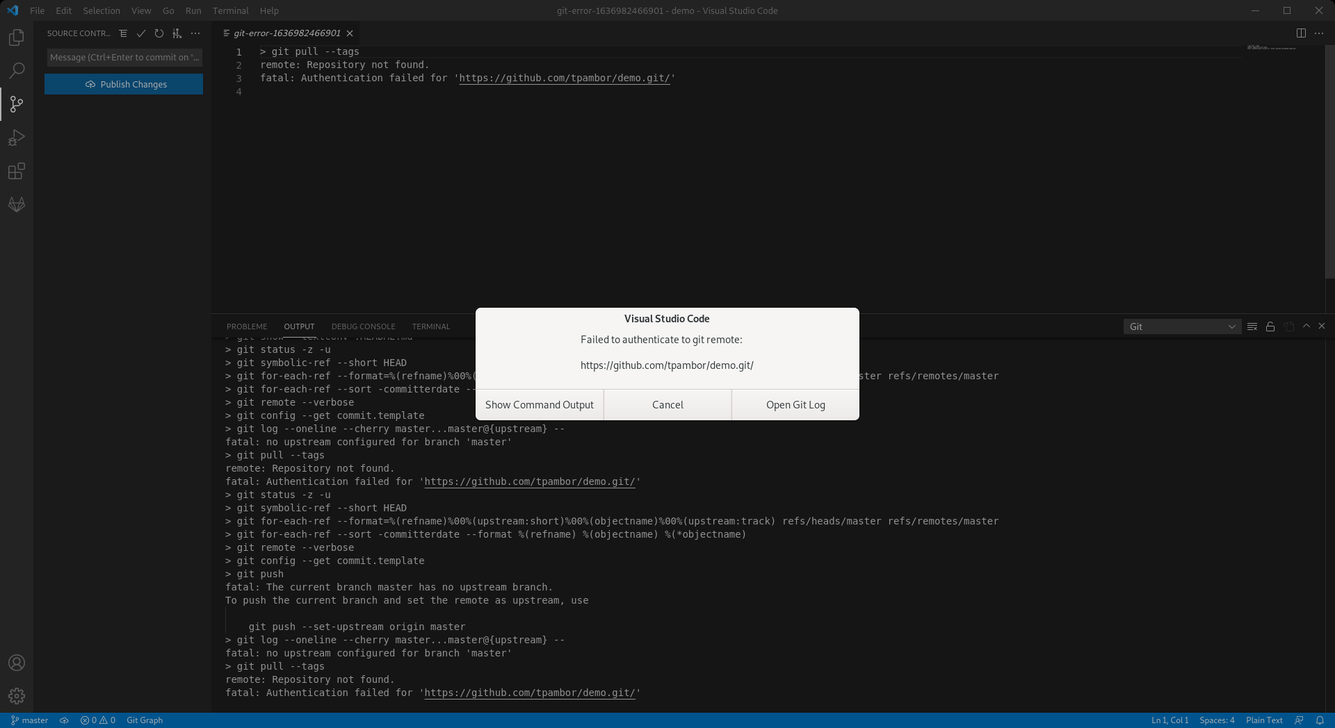1335x728 pixels.
Task: Open the GitLab fox sidebar icon
Action: point(17,204)
